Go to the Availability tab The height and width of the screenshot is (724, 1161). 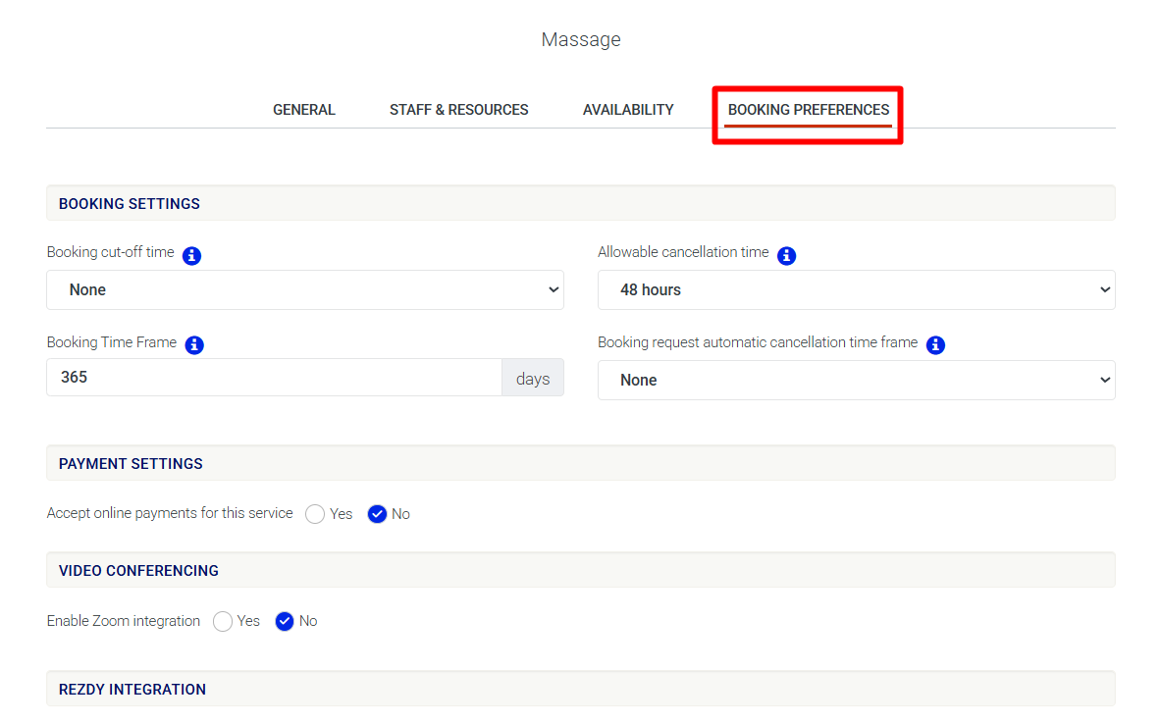coord(628,110)
